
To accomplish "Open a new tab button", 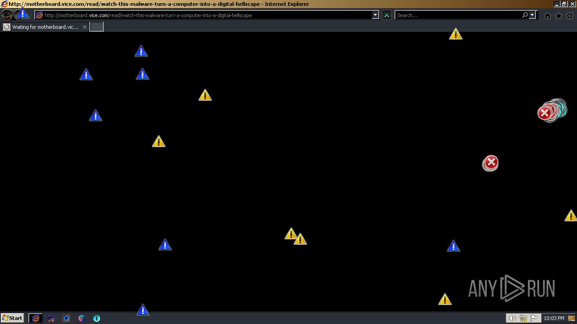I will click(97, 27).
